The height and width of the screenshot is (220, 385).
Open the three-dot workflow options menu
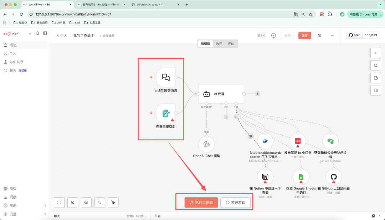click(332, 36)
